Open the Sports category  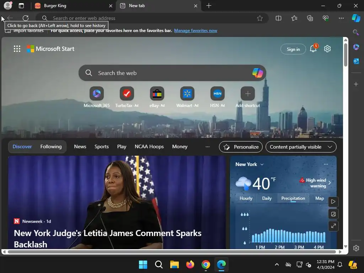101,146
